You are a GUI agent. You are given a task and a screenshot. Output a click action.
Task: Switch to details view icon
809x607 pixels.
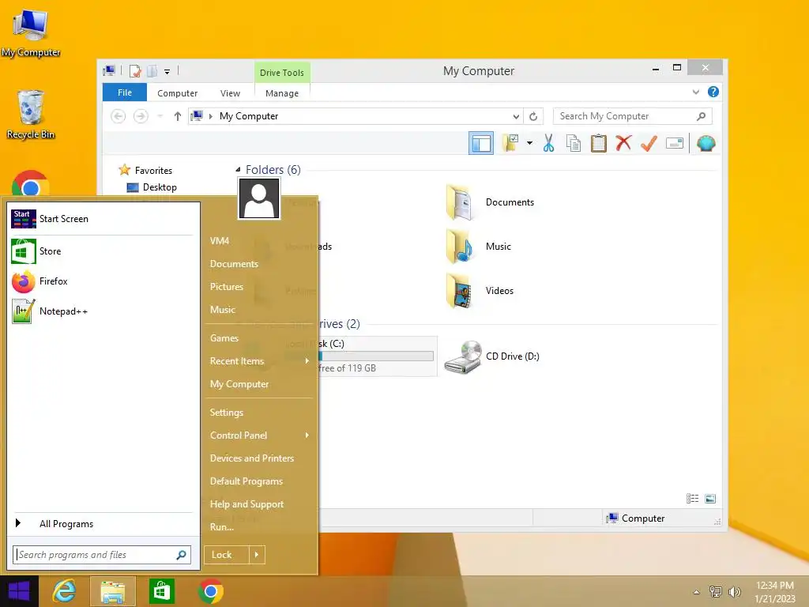pyautogui.click(x=692, y=499)
